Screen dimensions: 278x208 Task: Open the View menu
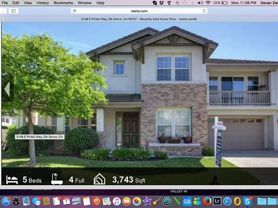[x=28, y=3]
